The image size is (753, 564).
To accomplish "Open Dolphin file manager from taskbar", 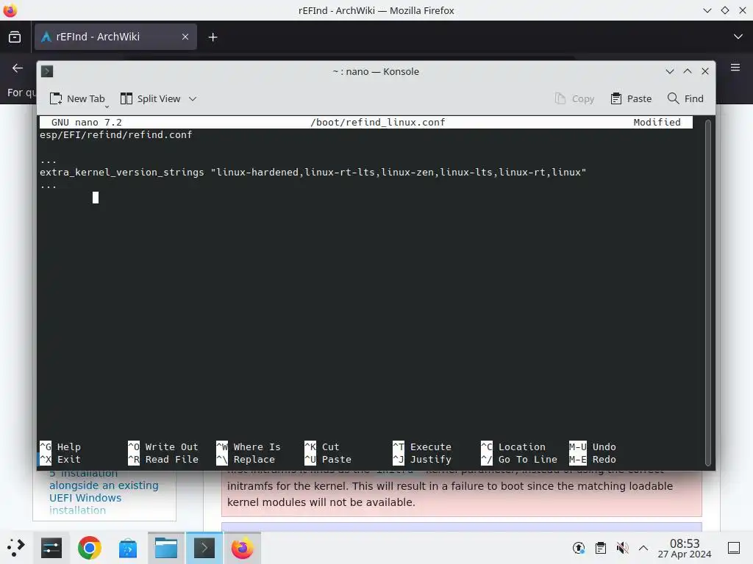I will (x=166, y=548).
